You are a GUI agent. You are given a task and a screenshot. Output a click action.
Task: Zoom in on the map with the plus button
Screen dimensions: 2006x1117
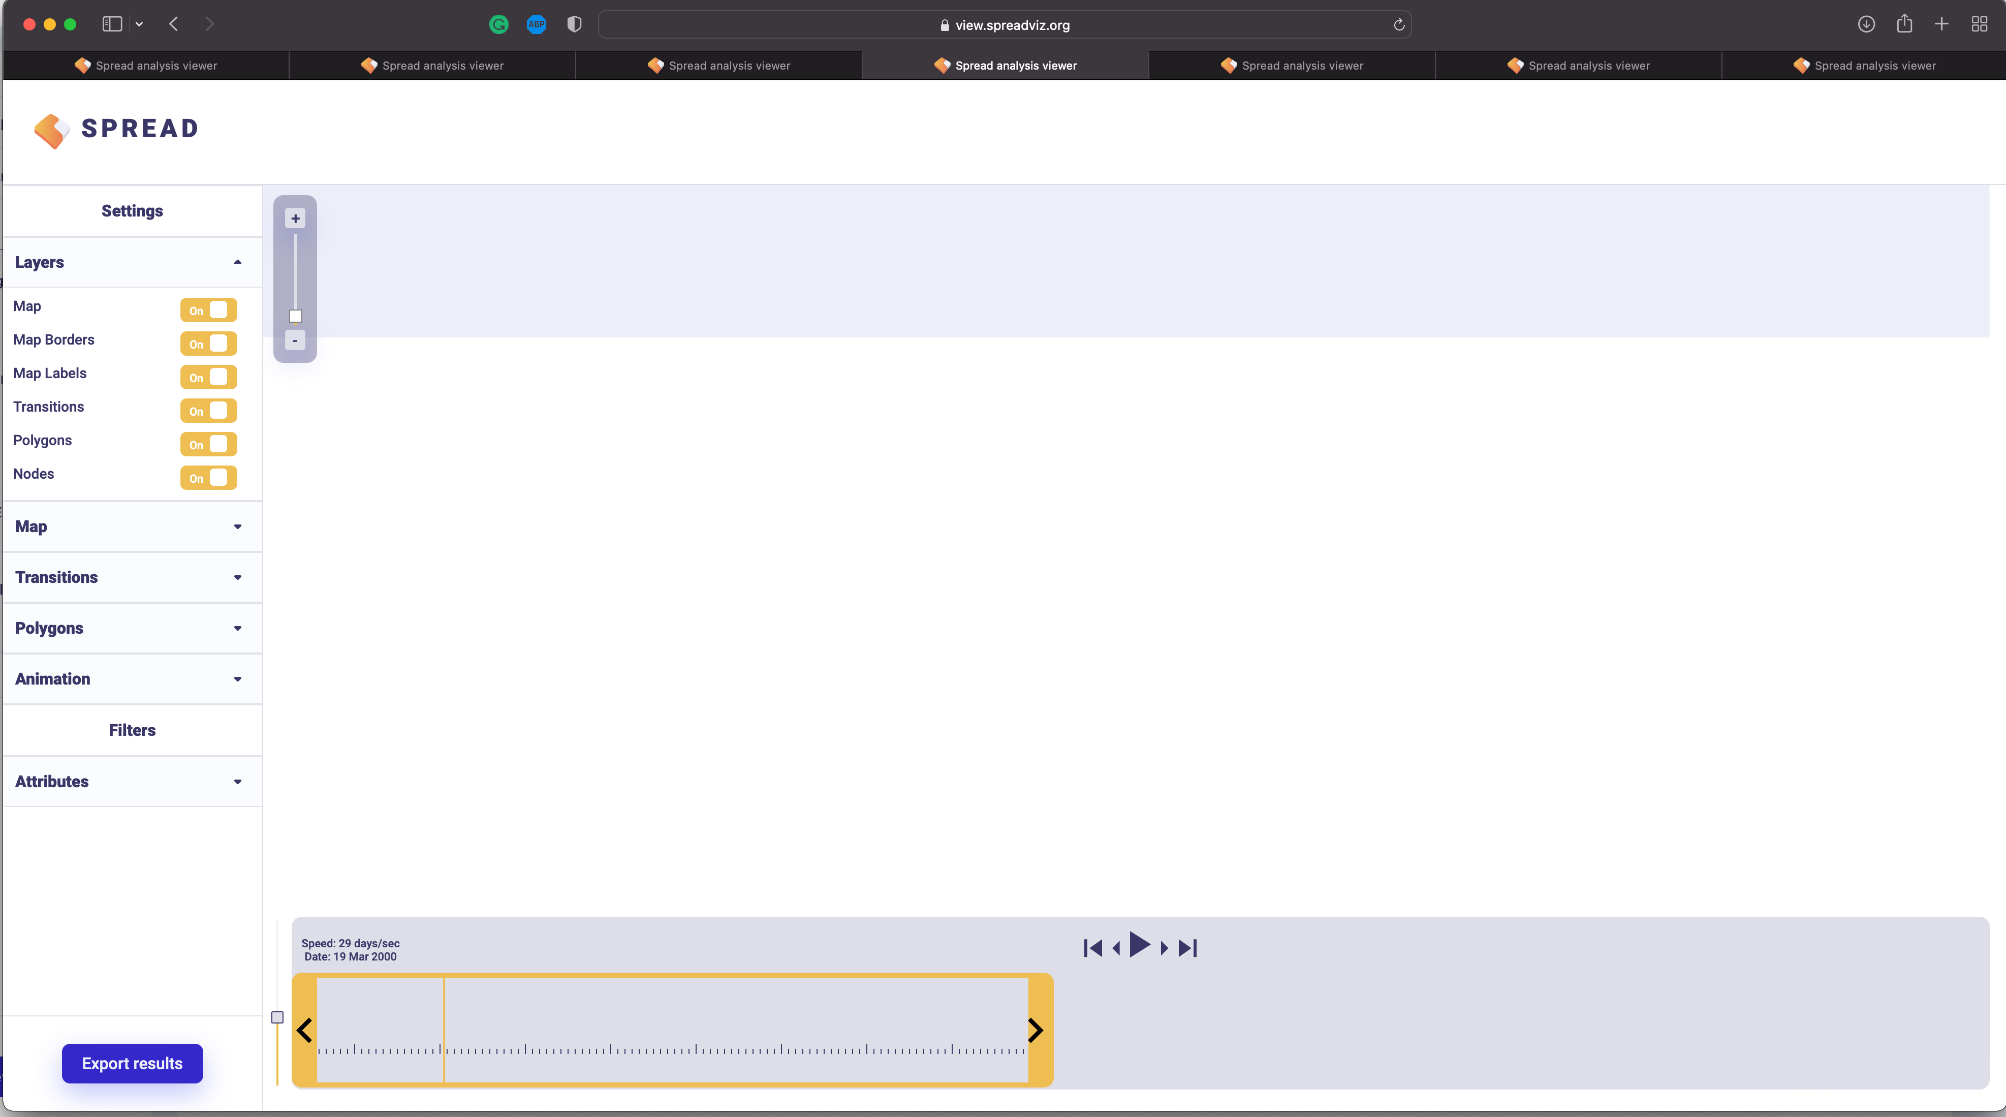(x=295, y=219)
